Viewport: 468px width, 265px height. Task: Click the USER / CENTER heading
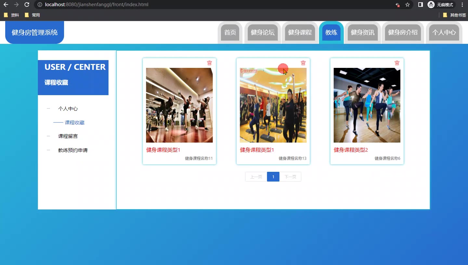75,67
